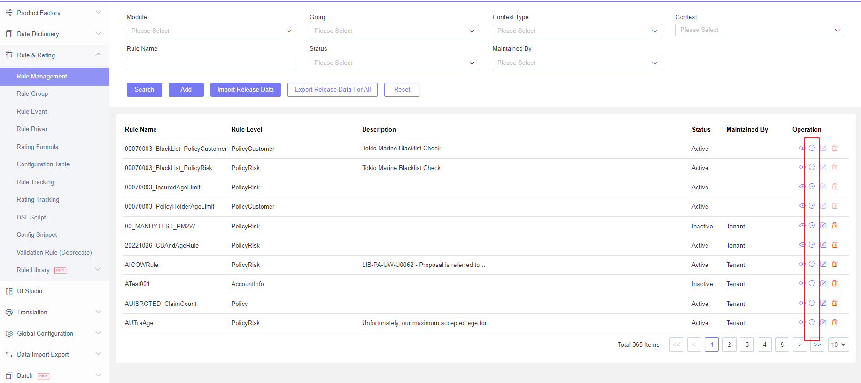Click edit icon for AUTraAge rule

point(823,322)
